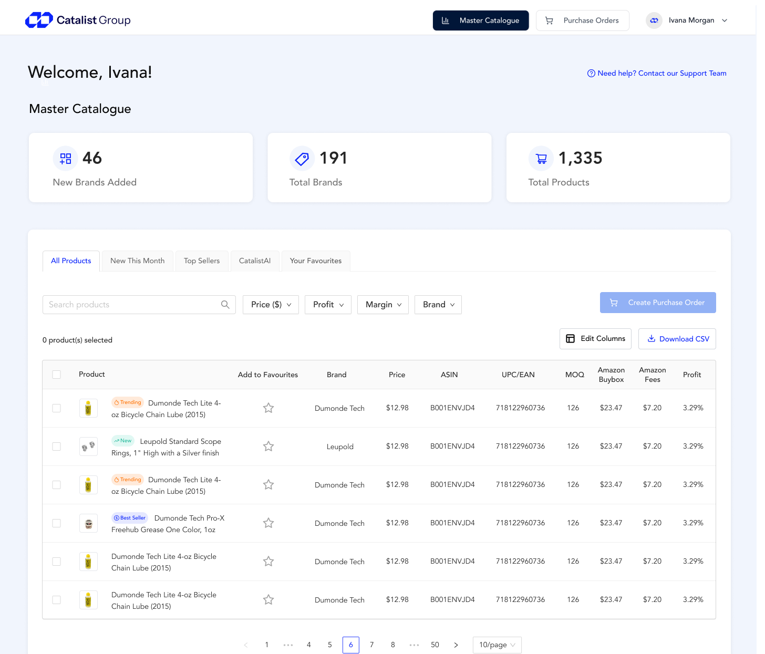This screenshot has height=654, width=765.
Task: Click current page 6
Action: (x=351, y=645)
